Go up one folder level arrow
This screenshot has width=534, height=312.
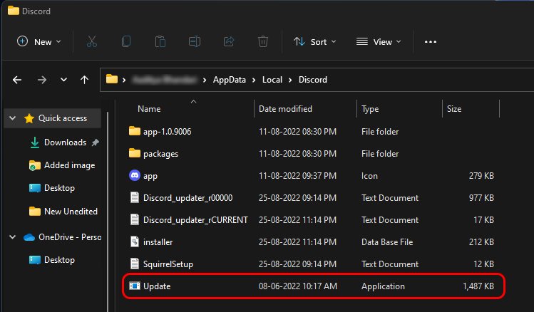pyautogui.click(x=84, y=80)
